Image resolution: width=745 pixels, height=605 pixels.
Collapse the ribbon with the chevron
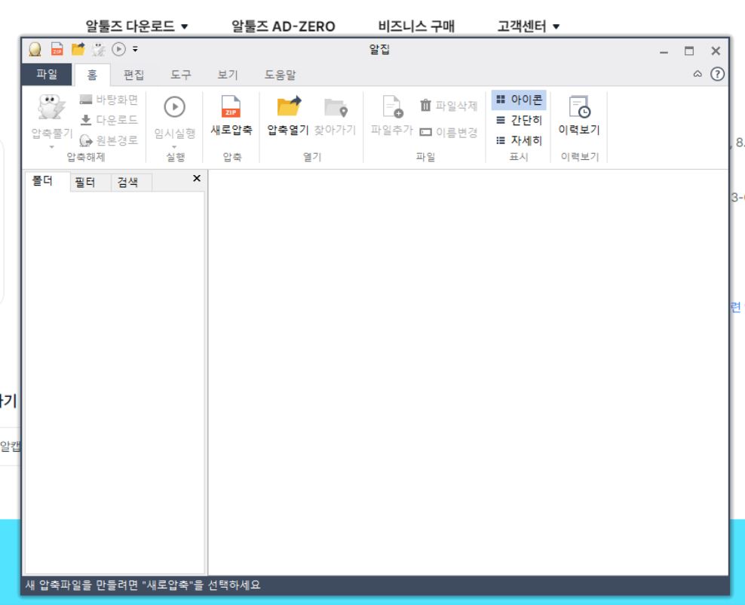point(697,74)
